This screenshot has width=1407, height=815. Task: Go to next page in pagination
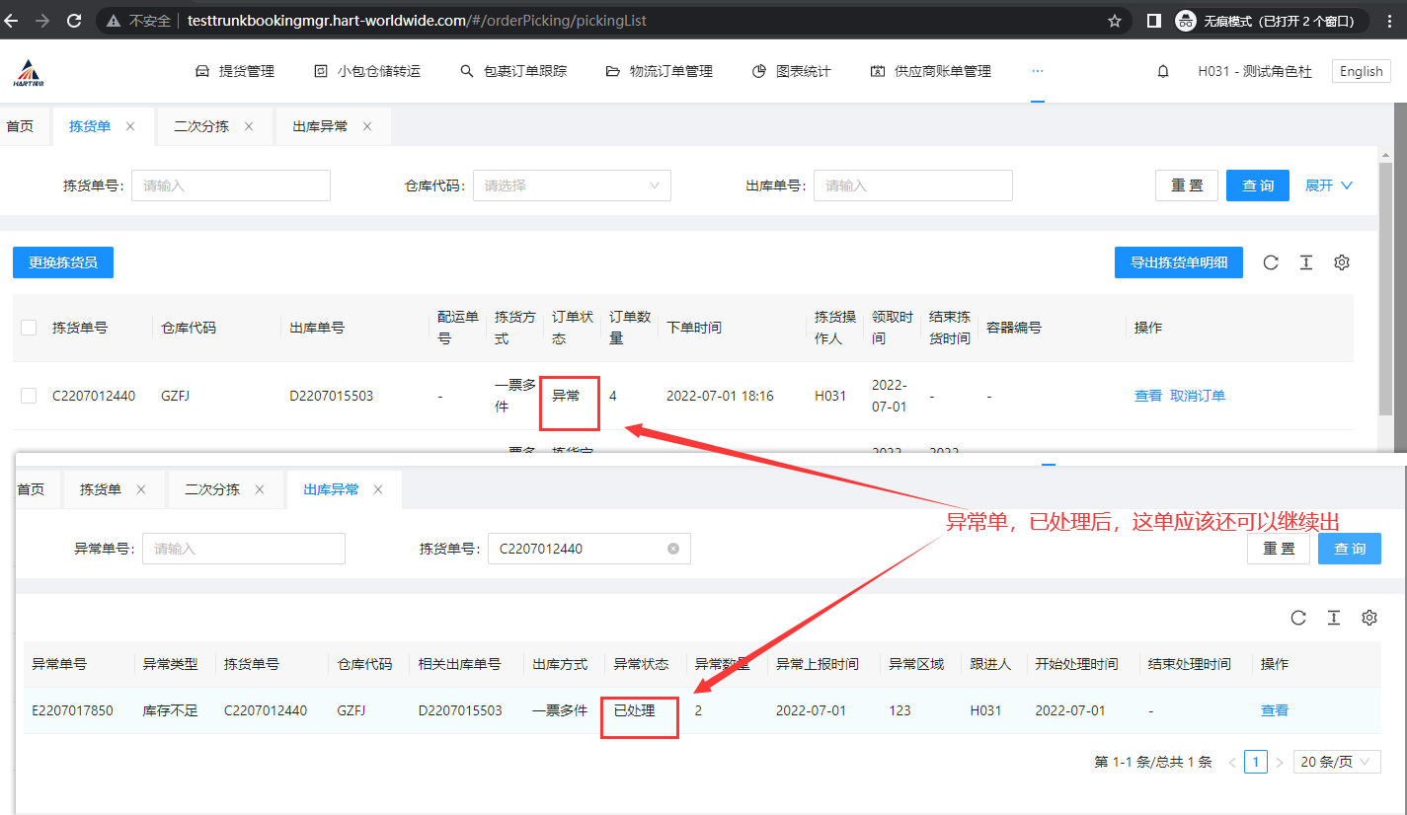pyautogui.click(x=1280, y=762)
